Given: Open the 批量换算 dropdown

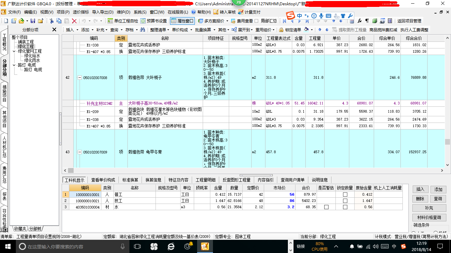Looking at the screenshot, I should (x=205, y=30).
